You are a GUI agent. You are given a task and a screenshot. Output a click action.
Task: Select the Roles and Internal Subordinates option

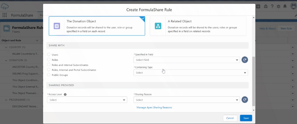point(49,65)
